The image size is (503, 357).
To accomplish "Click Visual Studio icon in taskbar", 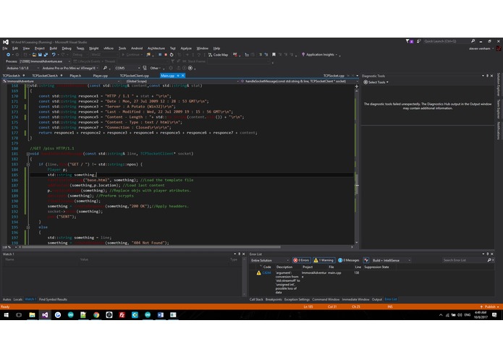I will pyautogui.click(x=45, y=315).
